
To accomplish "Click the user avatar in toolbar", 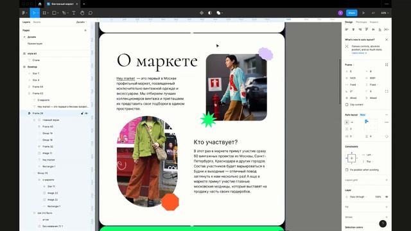I will point(340,13).
